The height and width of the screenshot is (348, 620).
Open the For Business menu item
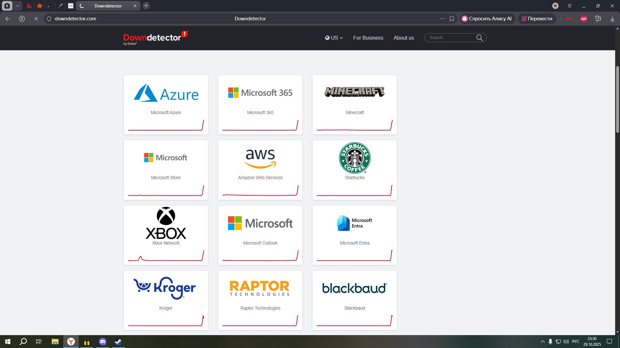coord(368,38)
